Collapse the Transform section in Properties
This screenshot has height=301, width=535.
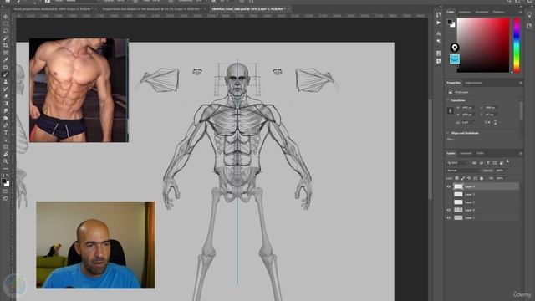coord(448,100)
